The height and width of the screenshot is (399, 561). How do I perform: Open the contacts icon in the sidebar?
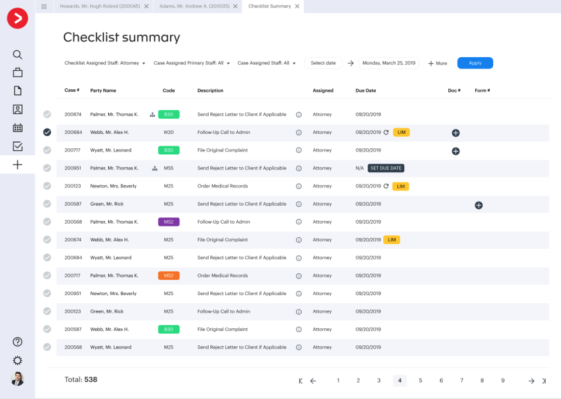click(x=18, y=109)
